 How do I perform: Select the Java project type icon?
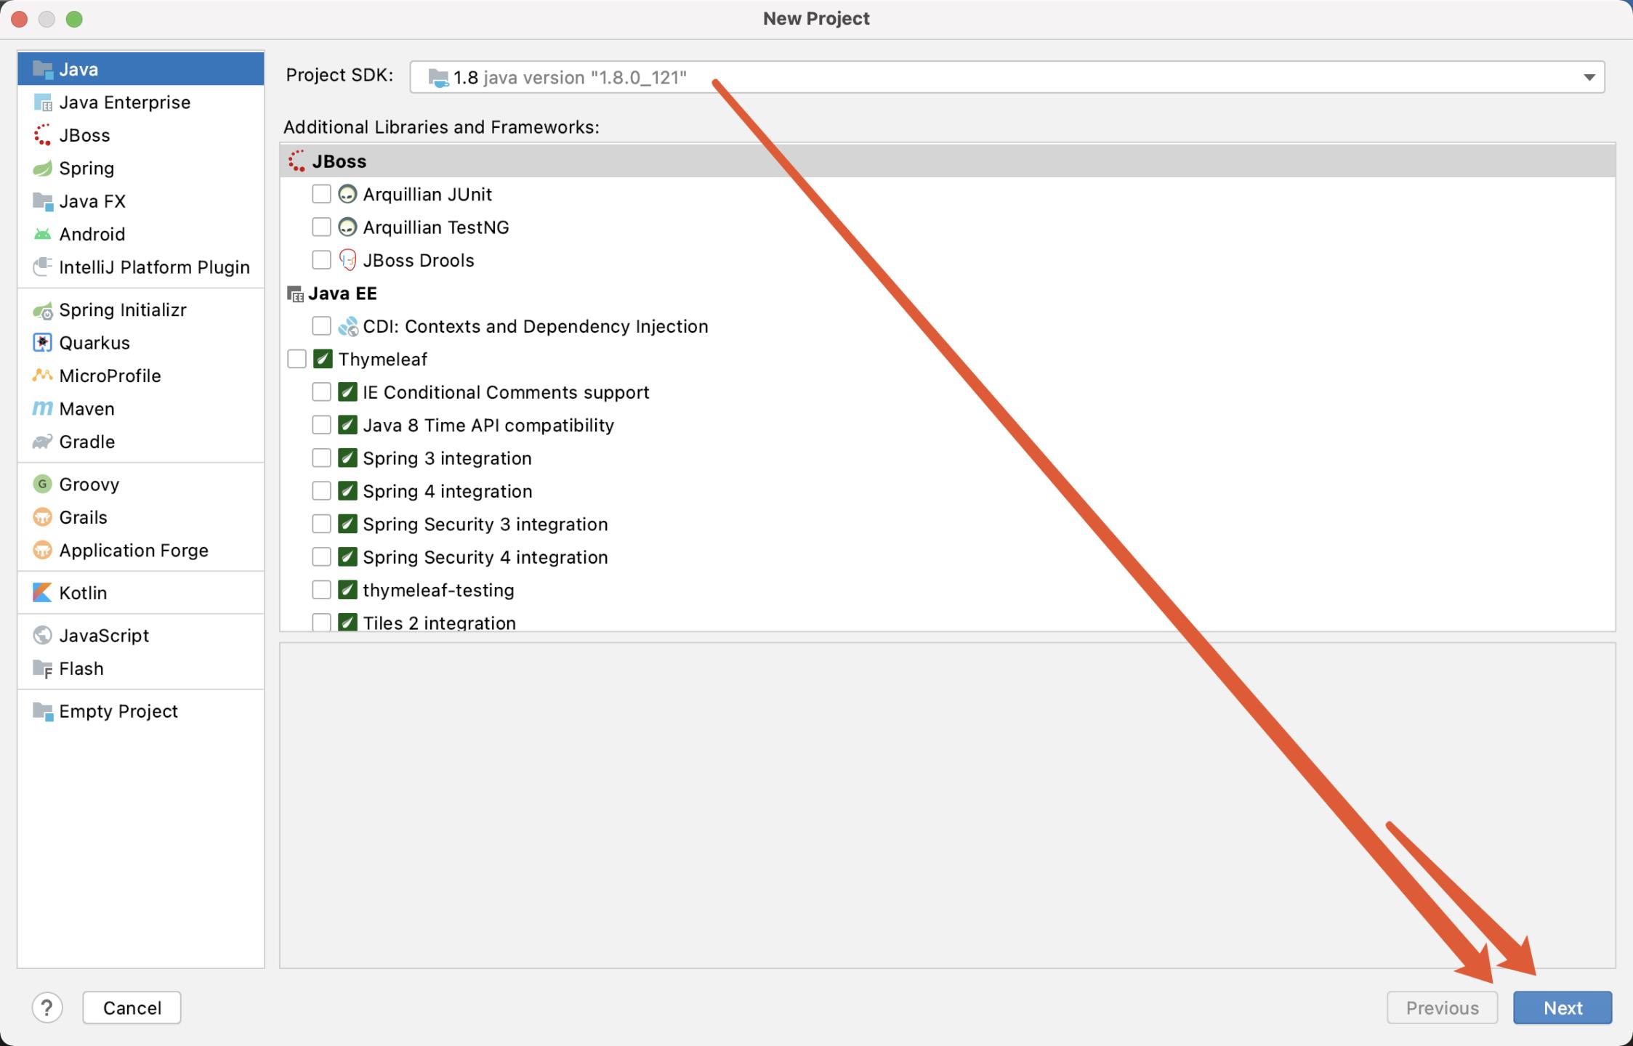(43, 70)
